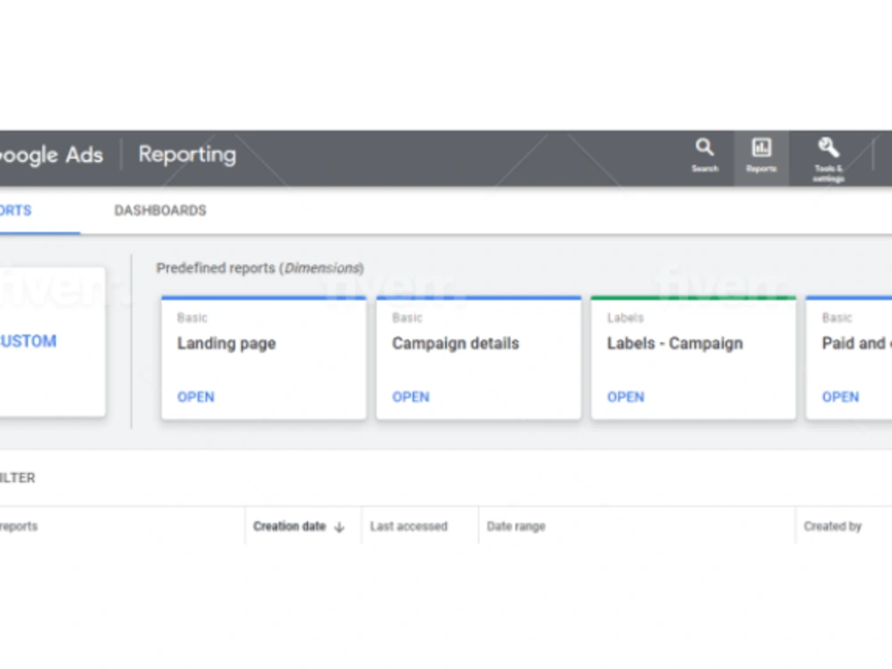Open the Campaign details report
The height and width of the screenshot is (669, 892).
click(x=410, y=397)
